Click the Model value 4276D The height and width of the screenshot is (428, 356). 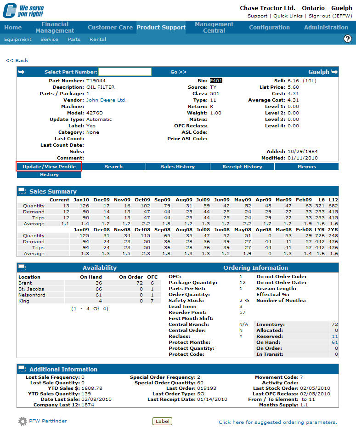point(94,113)
